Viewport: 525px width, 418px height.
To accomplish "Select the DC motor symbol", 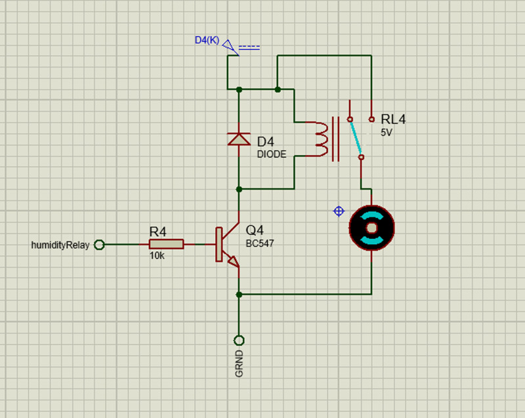I will [371, 228].
